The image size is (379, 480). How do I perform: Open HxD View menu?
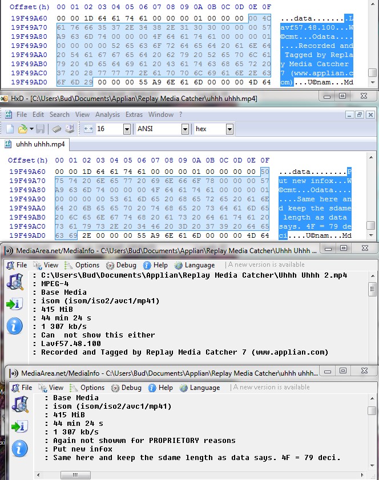tap(82, 115)
